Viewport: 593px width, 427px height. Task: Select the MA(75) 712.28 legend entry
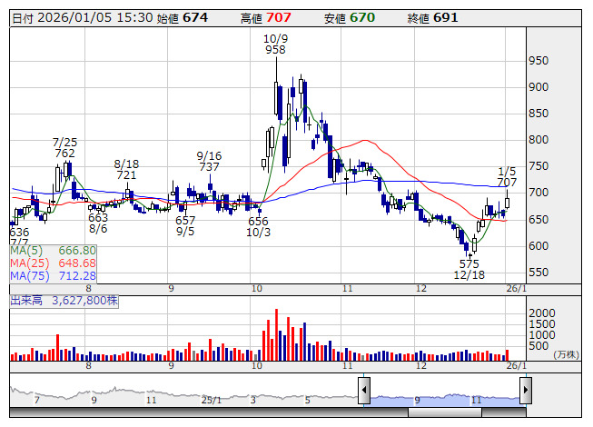53,275
